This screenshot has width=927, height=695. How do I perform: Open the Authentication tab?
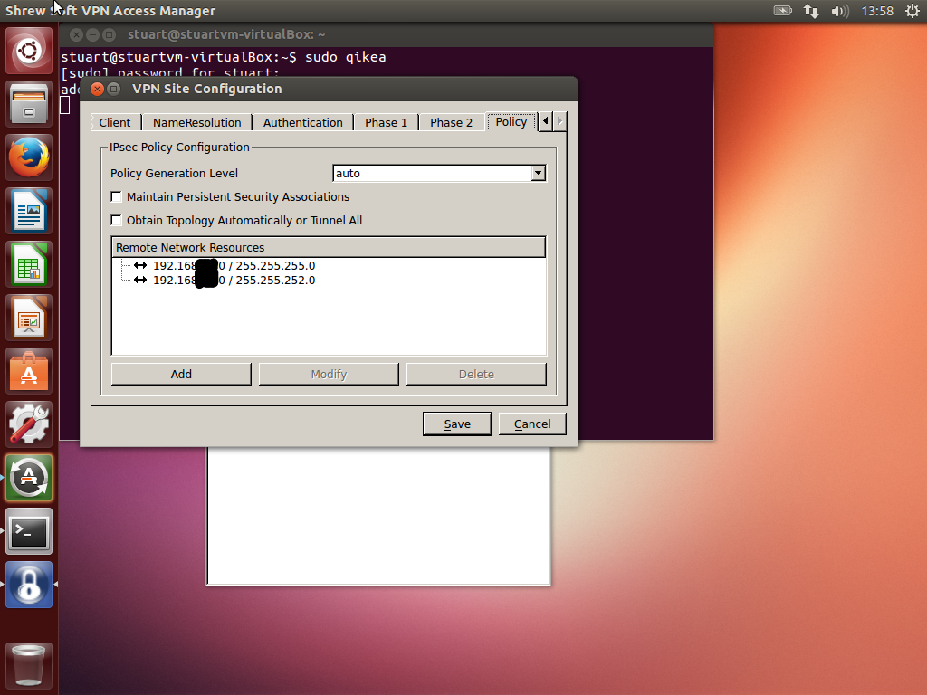click(x=302, y=122)
